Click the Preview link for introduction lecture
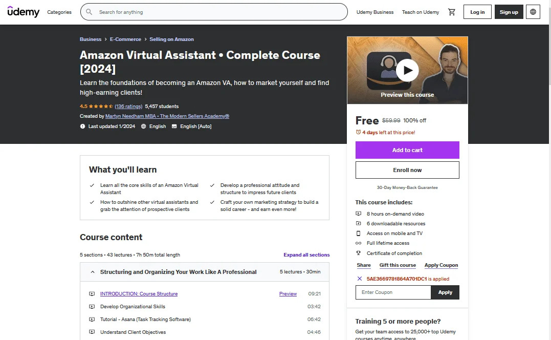This screenshot has height=340, width=551. click(288, 293)
